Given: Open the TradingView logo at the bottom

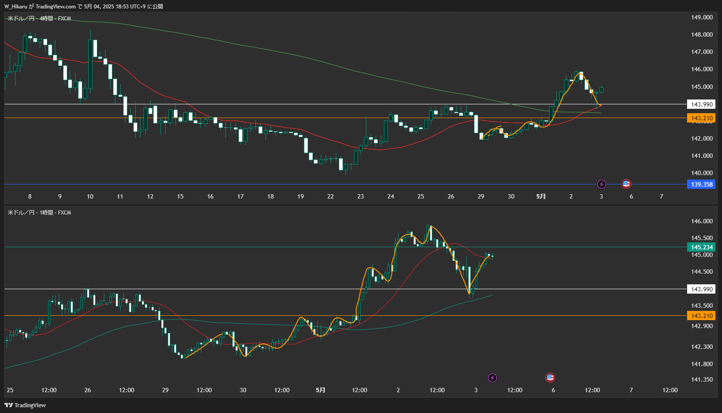Looking at the screenshot, I should coord(25,405).
